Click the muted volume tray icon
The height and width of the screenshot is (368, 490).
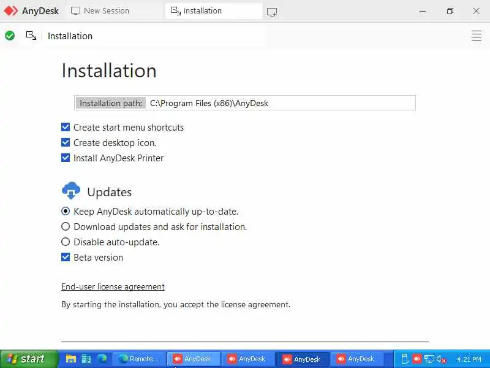441,359
